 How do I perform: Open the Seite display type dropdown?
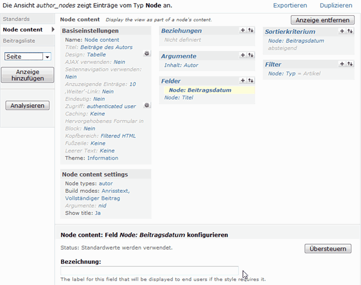point(28,56)
